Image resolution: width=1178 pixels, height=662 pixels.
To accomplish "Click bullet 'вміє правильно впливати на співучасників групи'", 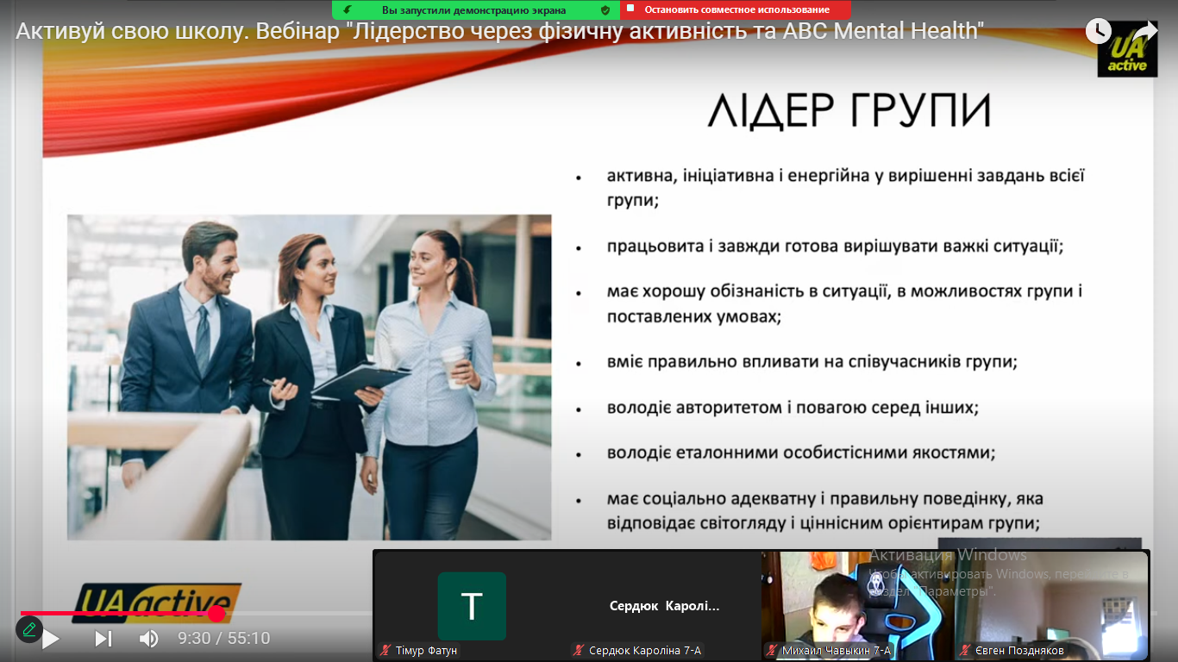I will coord(812,362).
